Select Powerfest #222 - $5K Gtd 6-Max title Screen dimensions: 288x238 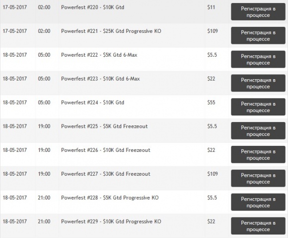click(x=99, y=55)
